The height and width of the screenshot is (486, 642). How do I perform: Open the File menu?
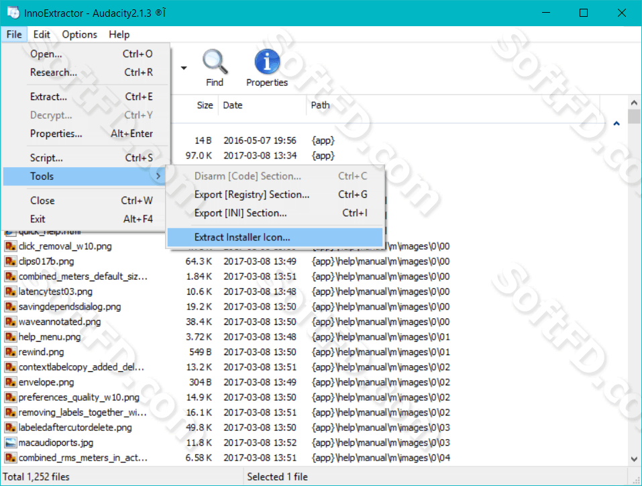click(x=14, y=34)
